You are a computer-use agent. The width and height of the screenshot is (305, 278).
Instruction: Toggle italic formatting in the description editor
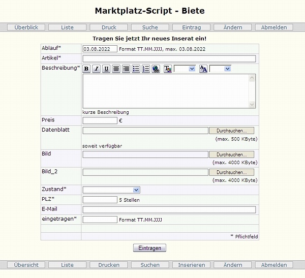click(x=96, y=69)
